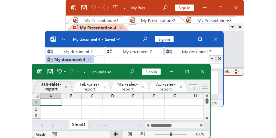Click the Search icon in Word
276x138 pixels.
[x=145, y=39]
